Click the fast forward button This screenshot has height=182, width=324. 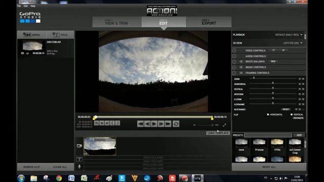[168, 124]
